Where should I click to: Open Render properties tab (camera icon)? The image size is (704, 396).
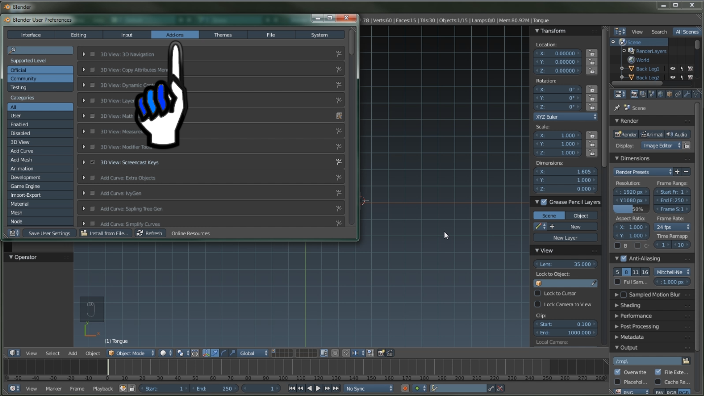pos(634,94)
